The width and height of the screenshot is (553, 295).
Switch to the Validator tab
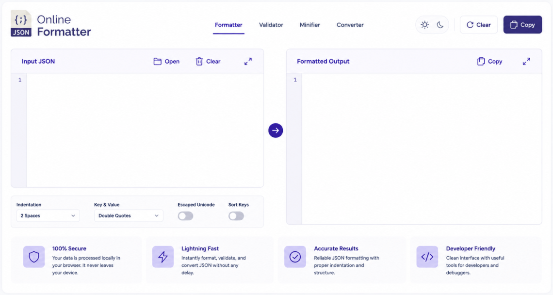coord(271,25)
